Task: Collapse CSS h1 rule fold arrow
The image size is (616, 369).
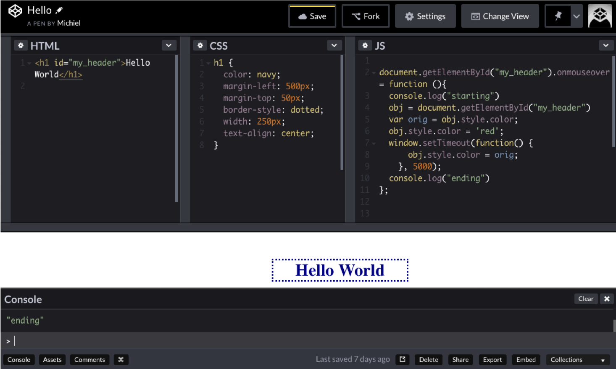Action: pos(208,63)
